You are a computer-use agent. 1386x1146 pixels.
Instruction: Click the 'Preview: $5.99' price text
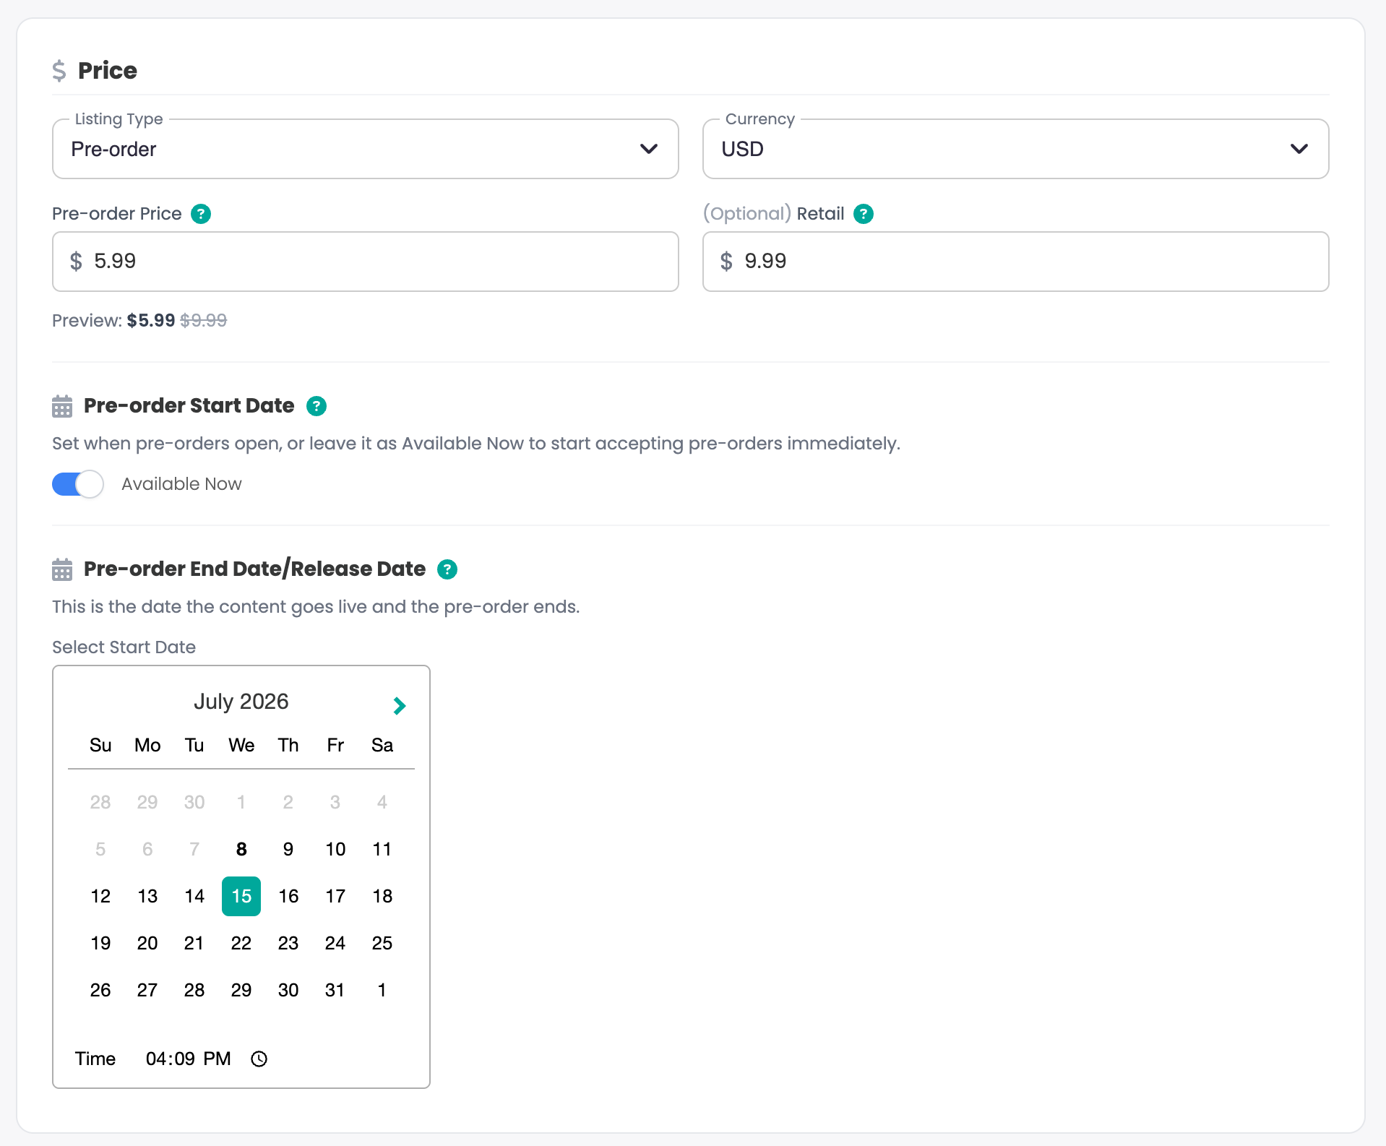coord(113,320)
